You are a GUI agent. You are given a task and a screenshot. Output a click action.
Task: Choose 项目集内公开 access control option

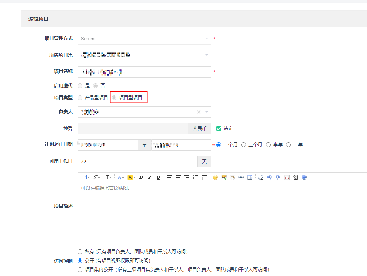point(80,270)
